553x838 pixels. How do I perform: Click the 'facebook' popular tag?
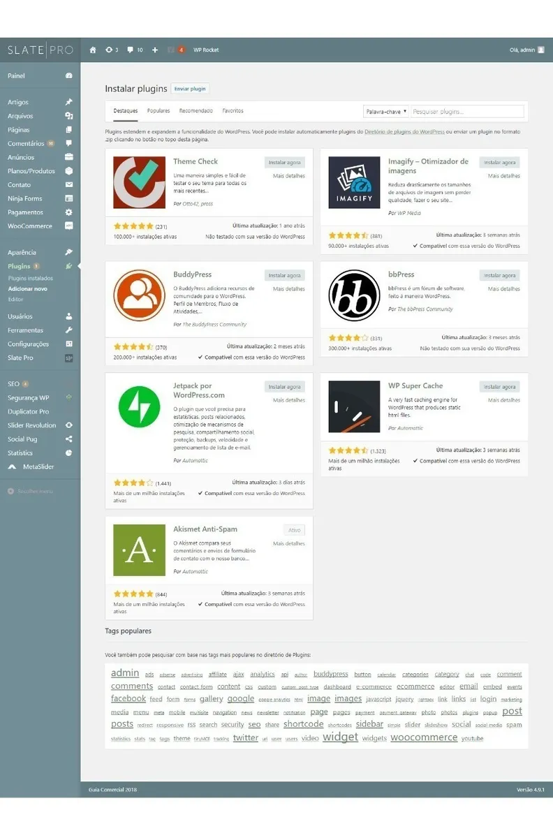click(128, 698)
